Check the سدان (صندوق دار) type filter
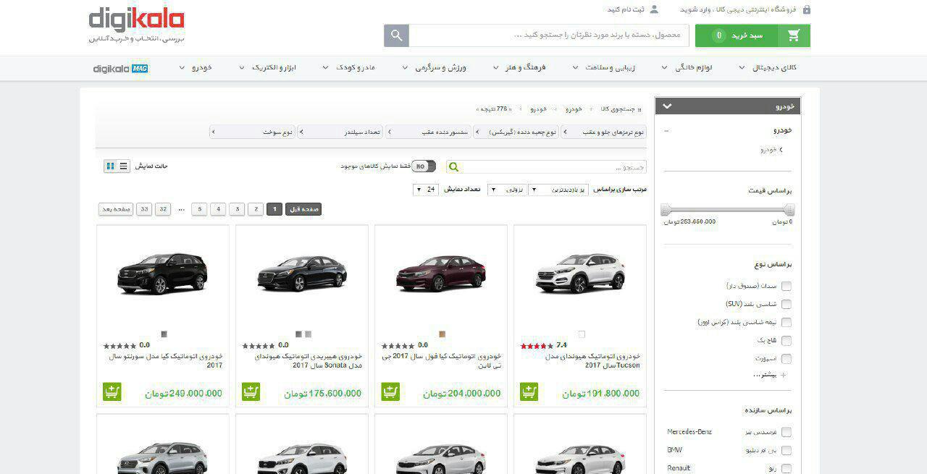Image resolution: width=927 pixels, height=474 pixels. tap(787, 287)
